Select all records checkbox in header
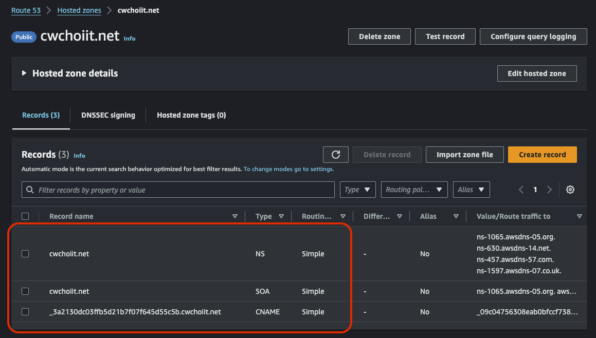This screenshot has height=338, width=596. [25, 216]
